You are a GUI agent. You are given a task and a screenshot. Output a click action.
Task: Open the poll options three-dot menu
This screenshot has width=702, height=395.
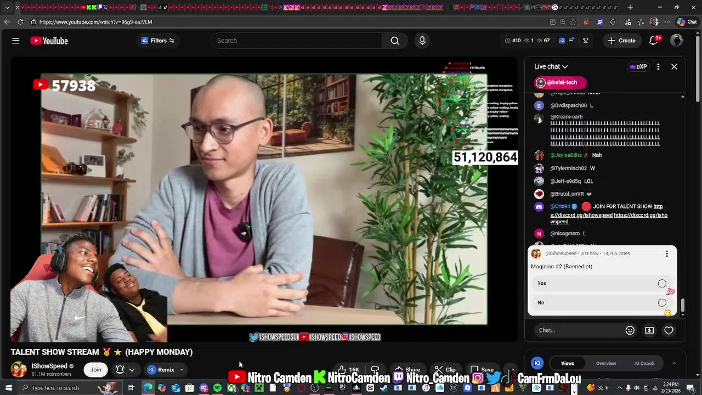point(667,253)
